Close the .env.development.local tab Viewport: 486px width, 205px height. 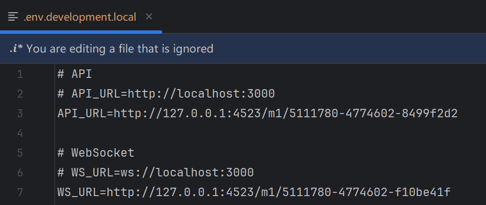point(149,17)
